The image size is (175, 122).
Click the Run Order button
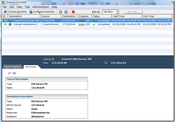[134, 11]
